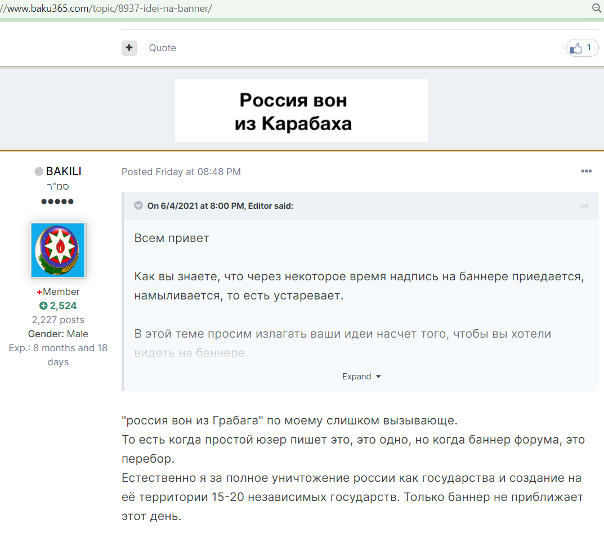Click the 2,227 posts text
604x546 pixels.
(x=58, y=320)
